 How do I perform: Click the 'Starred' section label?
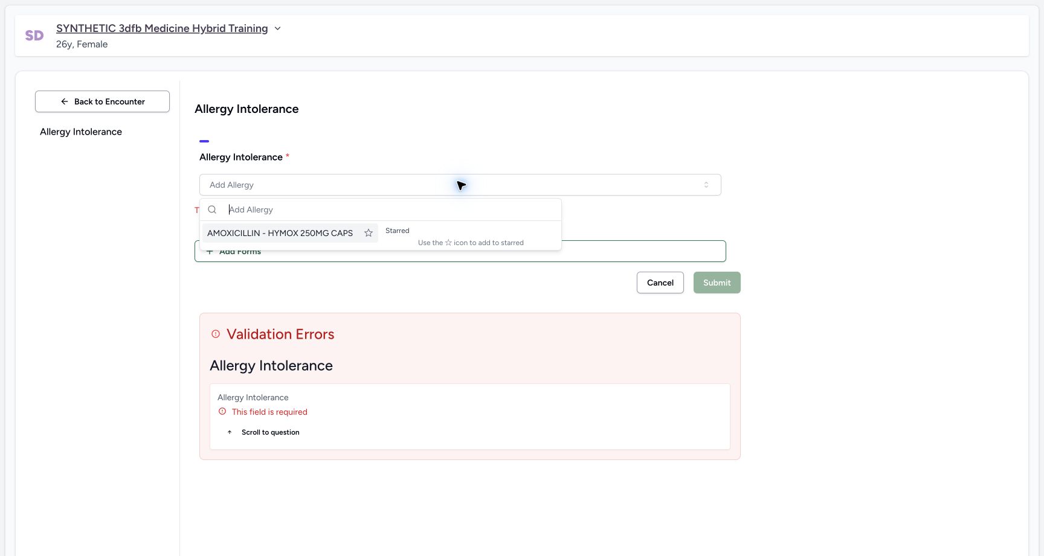[398, 231]
